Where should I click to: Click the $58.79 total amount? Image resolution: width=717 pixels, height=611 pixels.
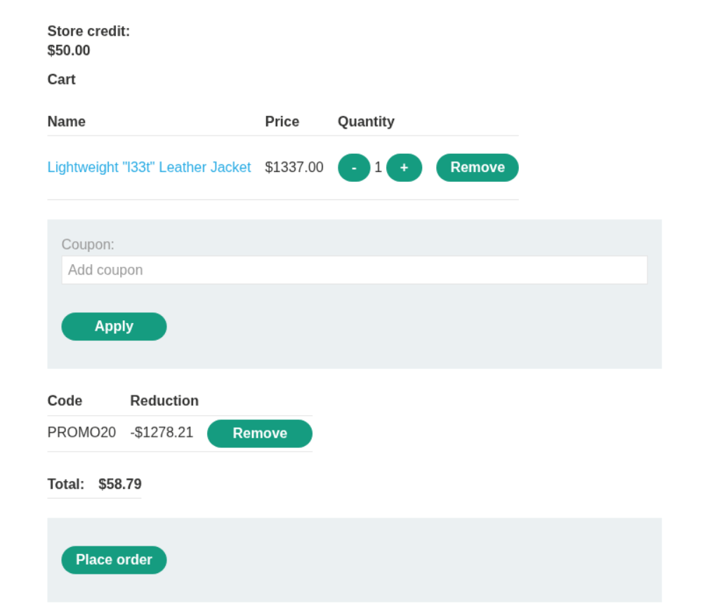pos(120,484)
